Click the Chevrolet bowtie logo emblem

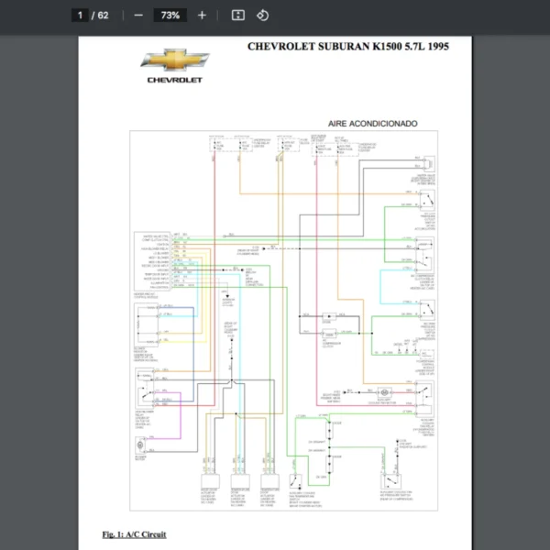click(175, 60)
